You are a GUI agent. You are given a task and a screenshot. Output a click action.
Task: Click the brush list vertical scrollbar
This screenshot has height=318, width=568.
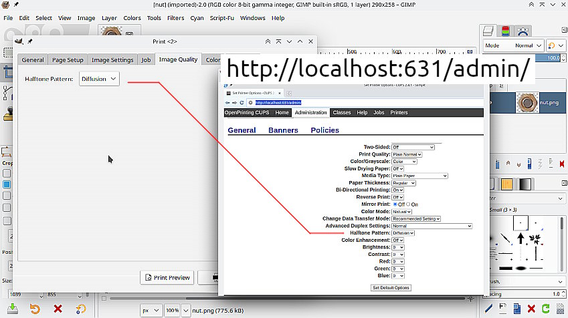point(562,245)
